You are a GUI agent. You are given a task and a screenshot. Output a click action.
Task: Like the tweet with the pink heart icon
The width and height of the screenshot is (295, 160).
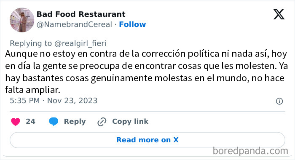tap(16, 122)
